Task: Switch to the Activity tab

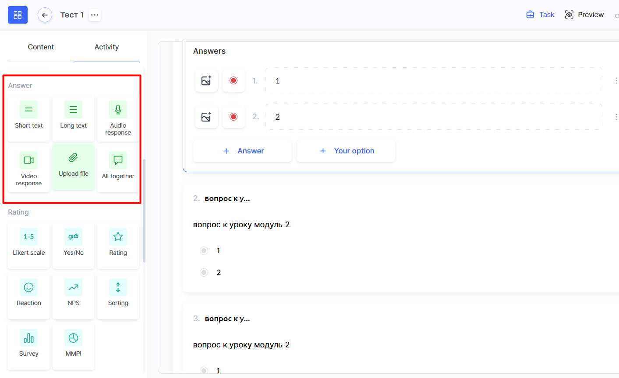Action: pyautogui.click(x=106, y=47)
